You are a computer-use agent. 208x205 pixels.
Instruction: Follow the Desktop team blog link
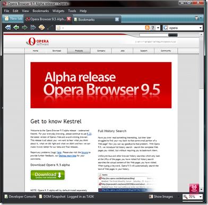67,156
